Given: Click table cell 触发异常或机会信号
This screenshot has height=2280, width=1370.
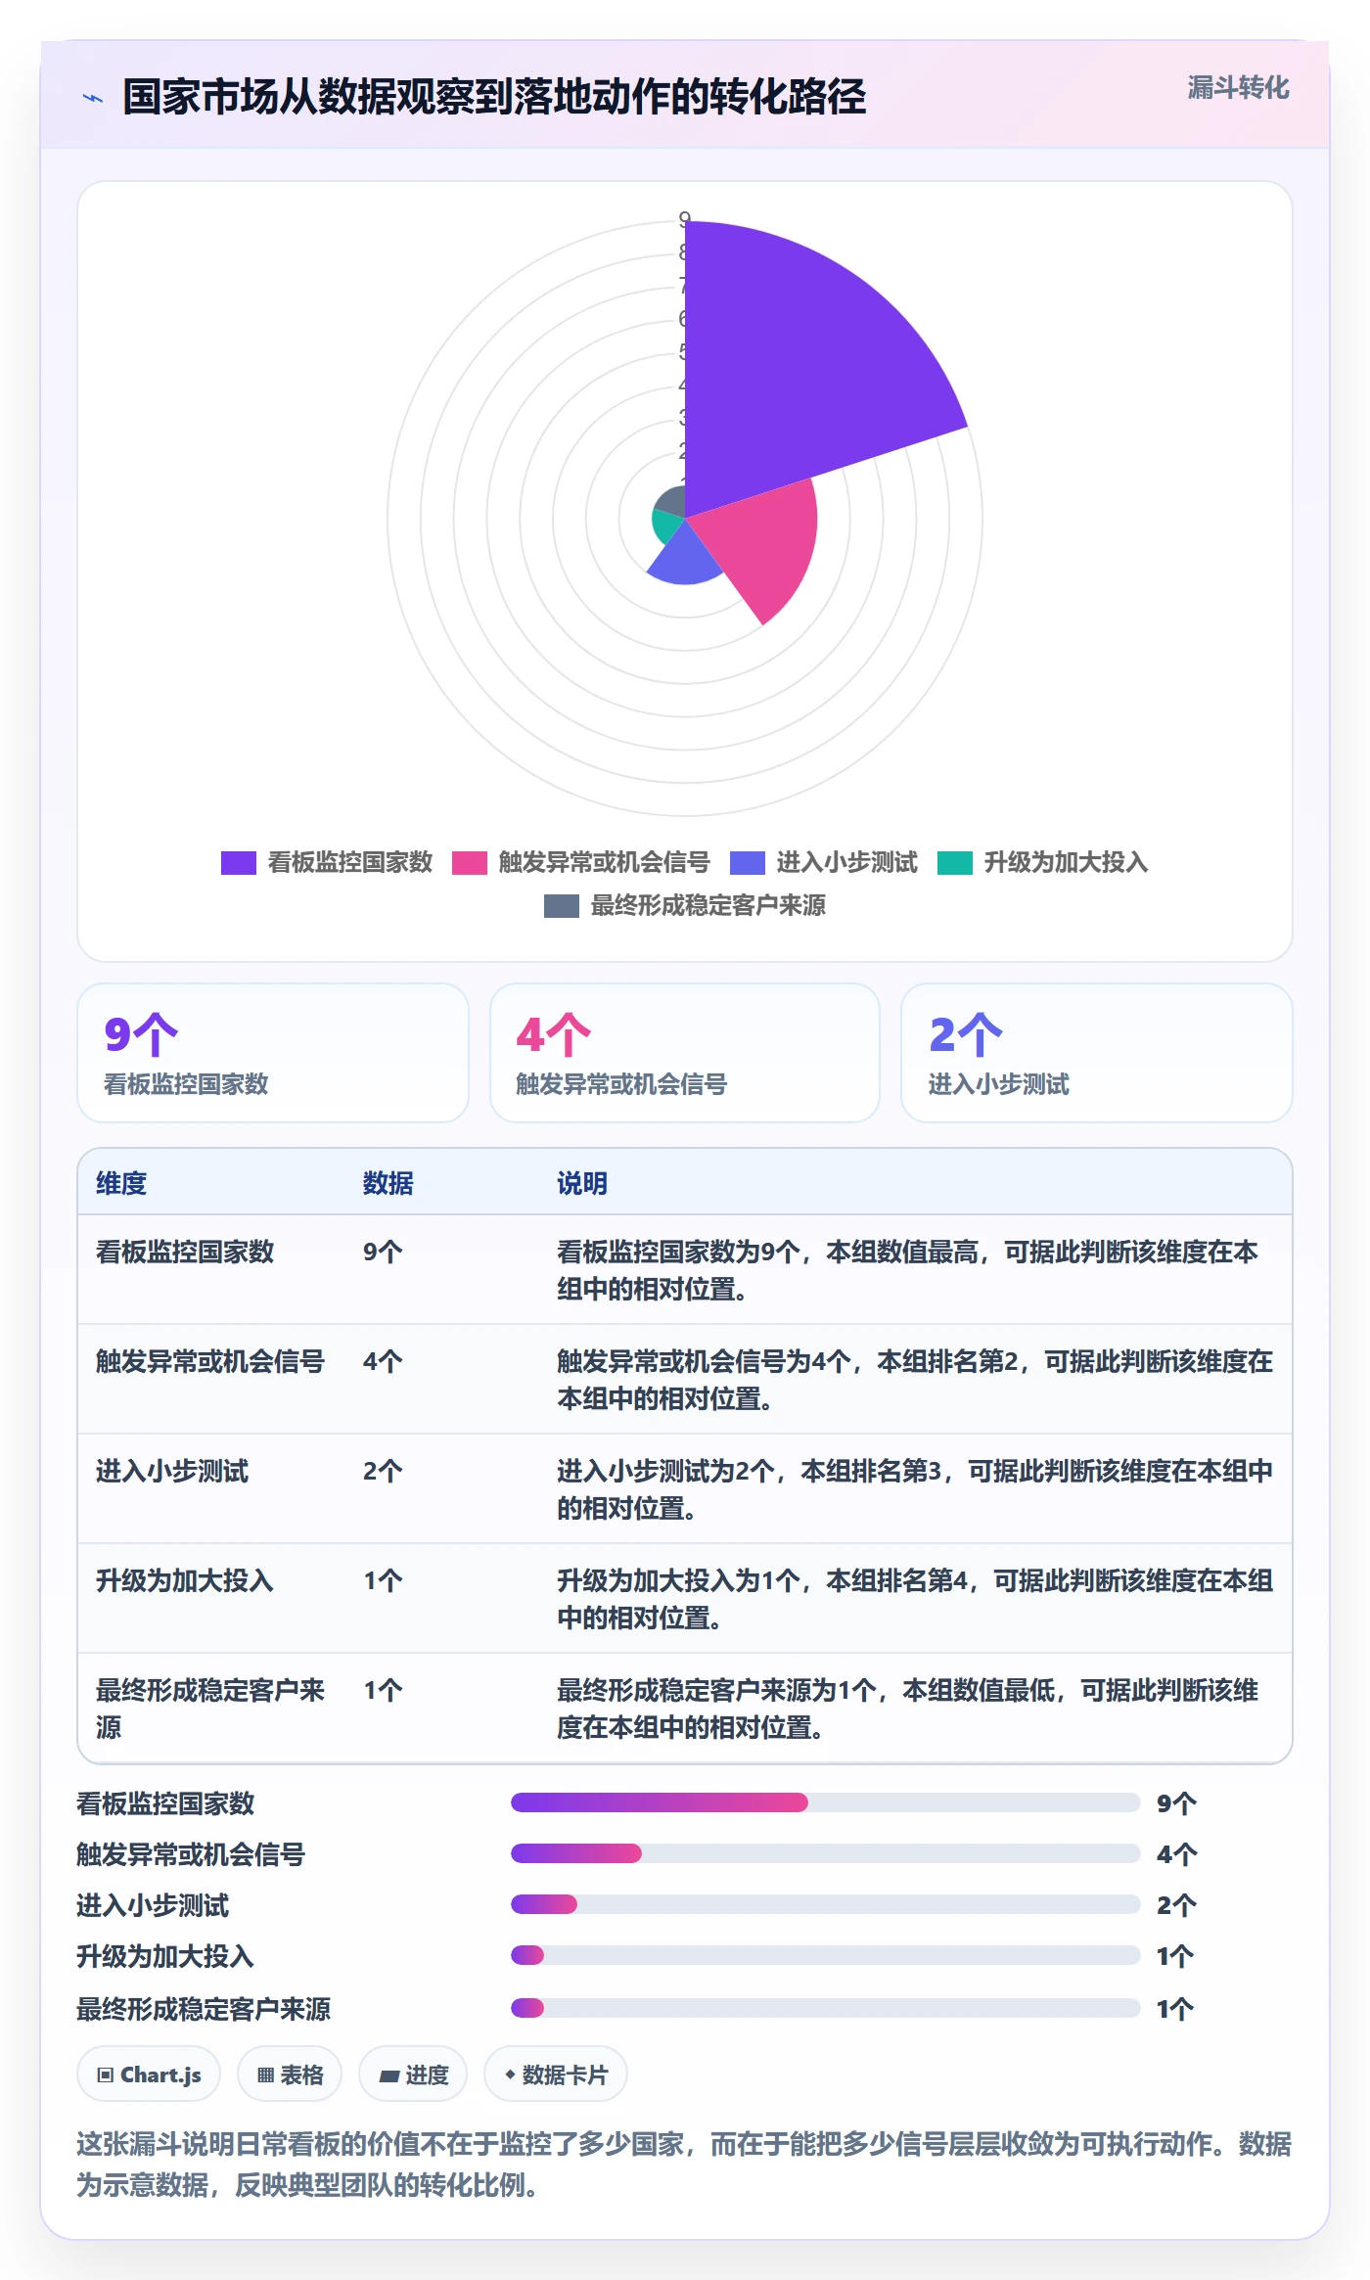Looking at the screenshot, I should tap(210, 1361).
